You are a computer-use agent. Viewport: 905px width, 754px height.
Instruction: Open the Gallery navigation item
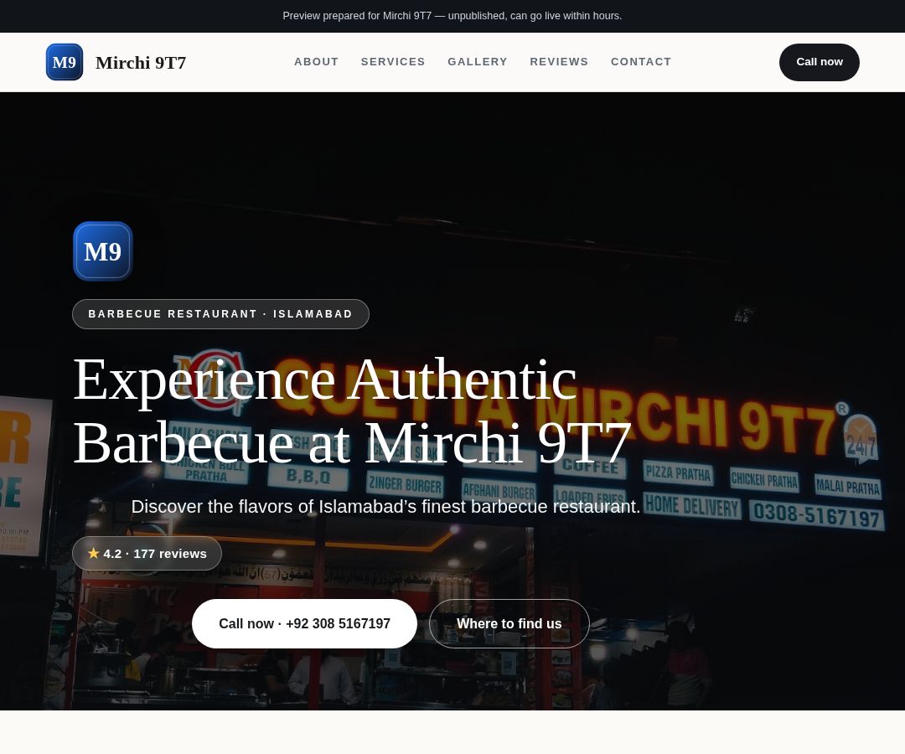tap(478, 62)
